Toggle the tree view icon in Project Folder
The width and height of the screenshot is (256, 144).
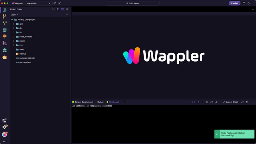tap(63, 9)
